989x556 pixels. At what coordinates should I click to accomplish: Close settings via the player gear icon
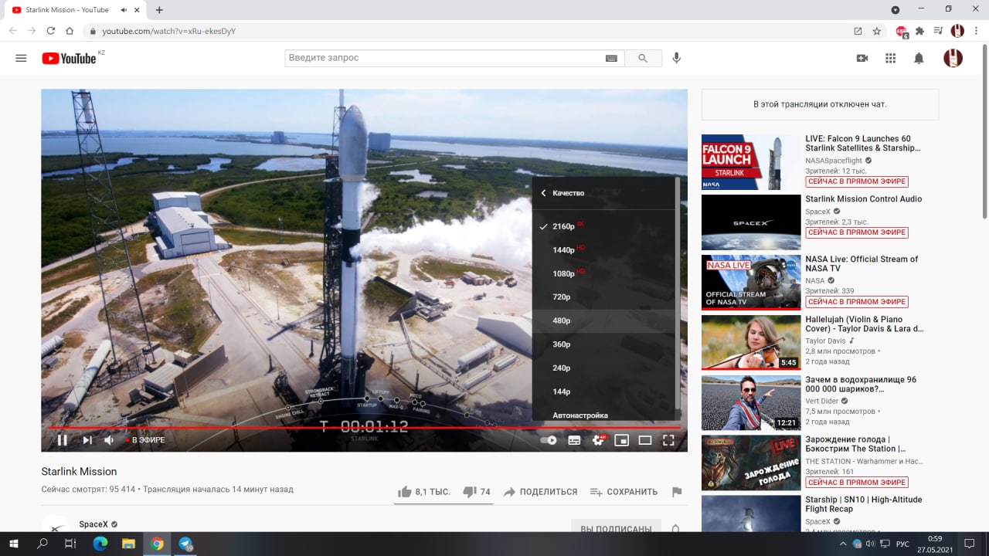598,440
